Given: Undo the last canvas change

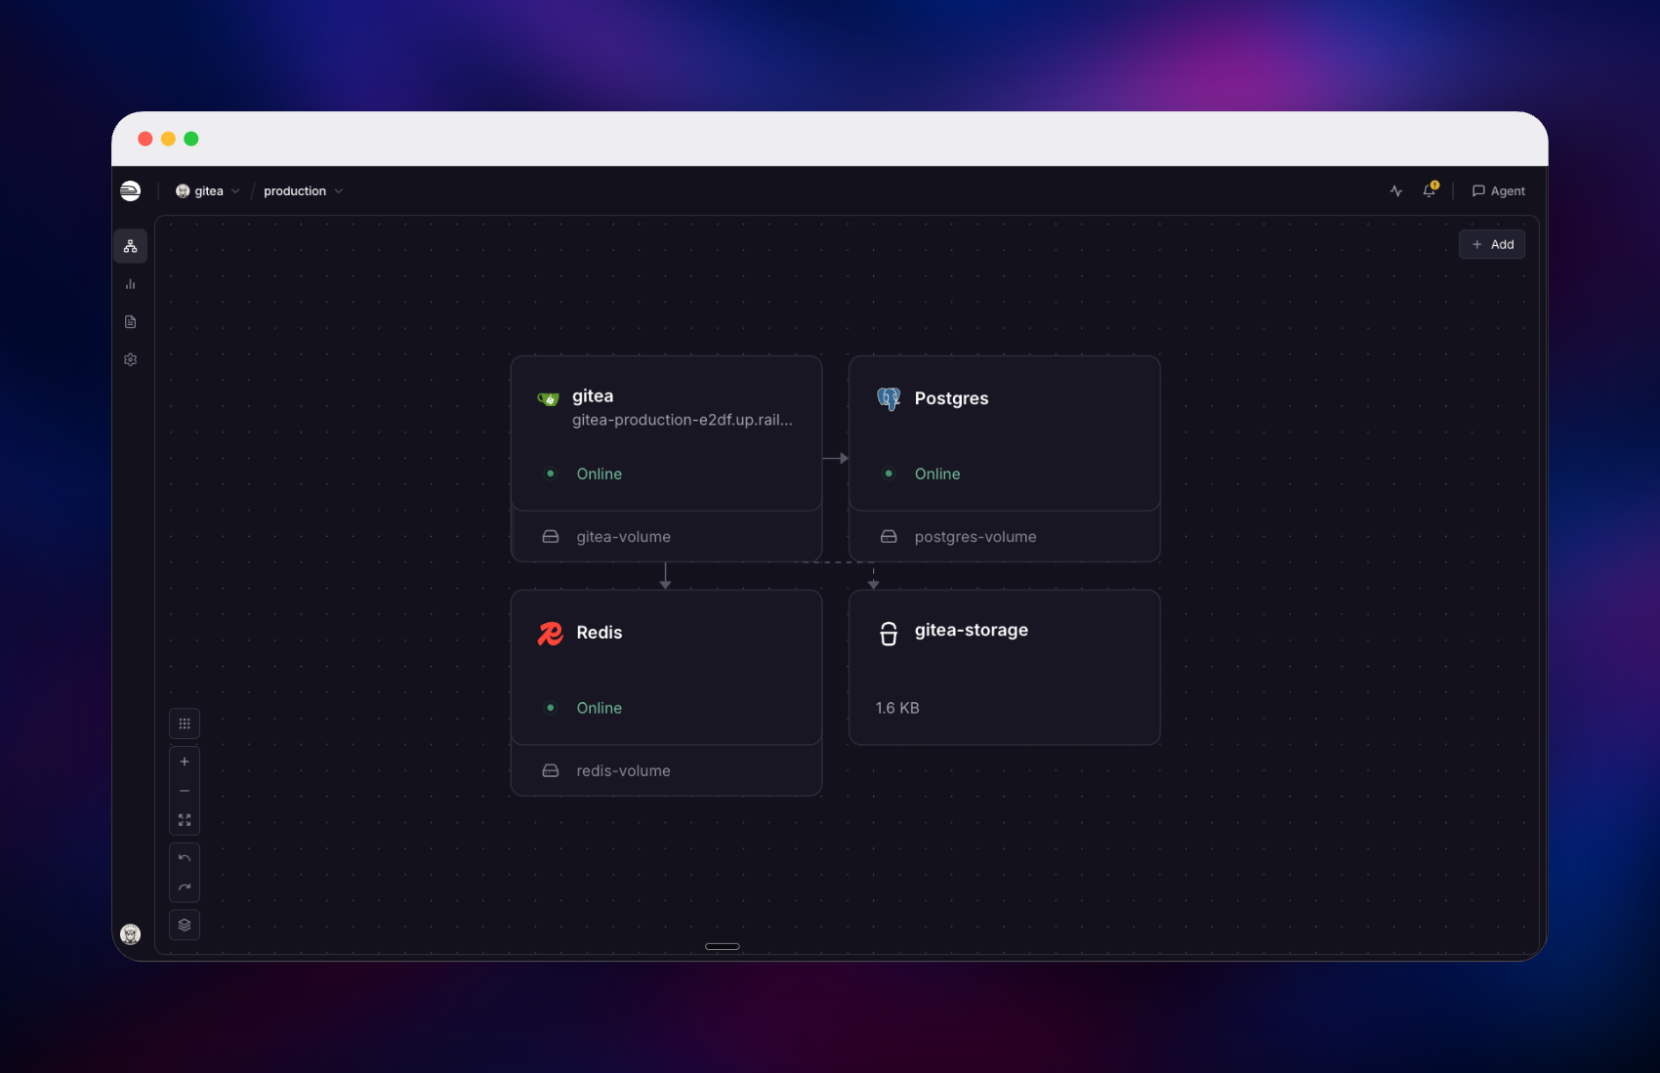Looking at the screenshot, I should [x=185, y=858].
